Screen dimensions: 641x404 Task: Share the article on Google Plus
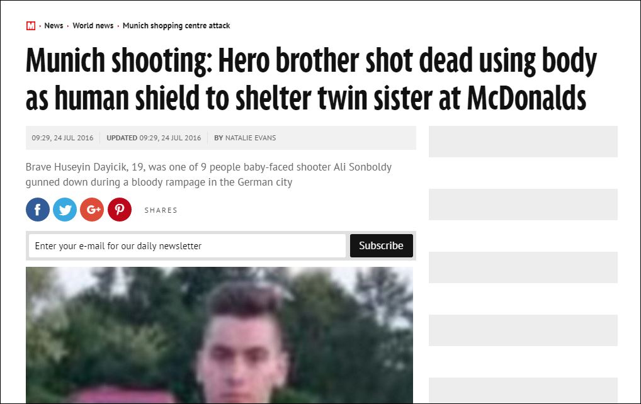[92, 210]
